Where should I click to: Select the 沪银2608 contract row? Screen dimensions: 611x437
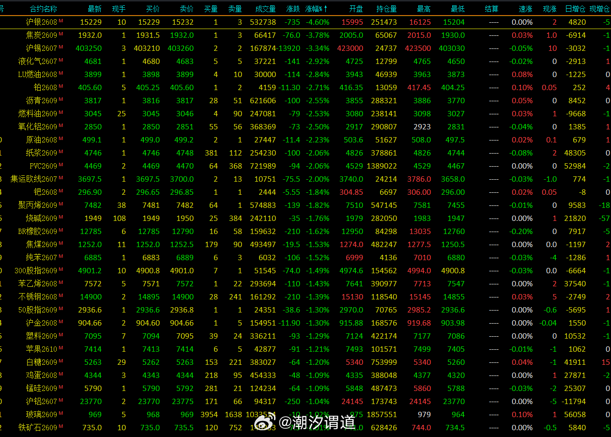point(305,22)
